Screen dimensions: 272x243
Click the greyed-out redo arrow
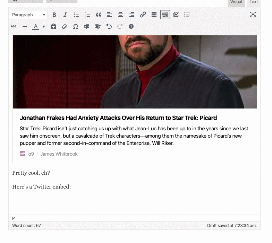pos(120,26)
